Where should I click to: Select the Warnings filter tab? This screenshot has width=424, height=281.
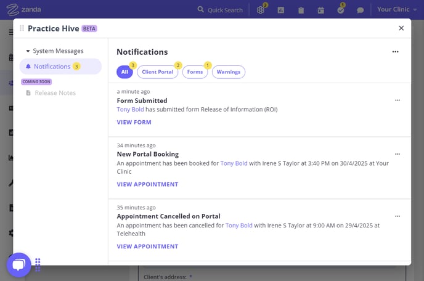coord(229,72)
